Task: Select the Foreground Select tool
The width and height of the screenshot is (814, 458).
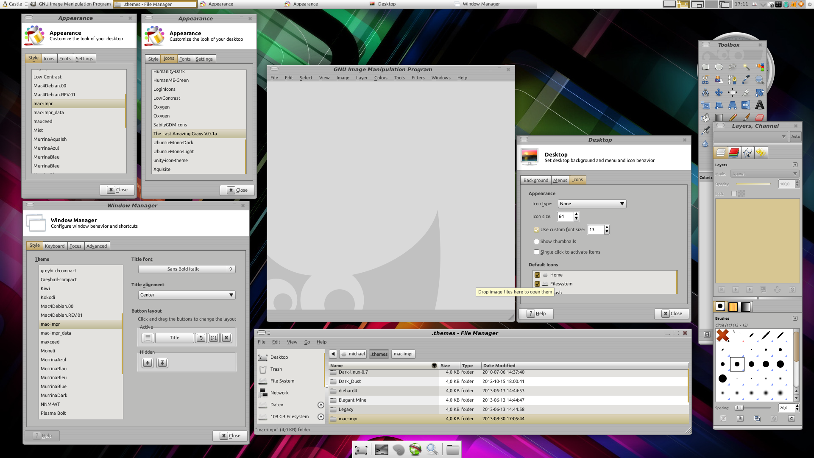Action: pyautogui.click(x=719, y=80)
